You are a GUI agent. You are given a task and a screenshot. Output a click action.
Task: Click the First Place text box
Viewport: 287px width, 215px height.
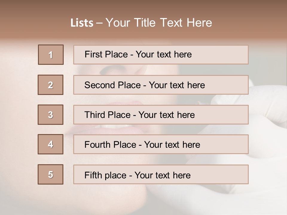coord(161,55)
